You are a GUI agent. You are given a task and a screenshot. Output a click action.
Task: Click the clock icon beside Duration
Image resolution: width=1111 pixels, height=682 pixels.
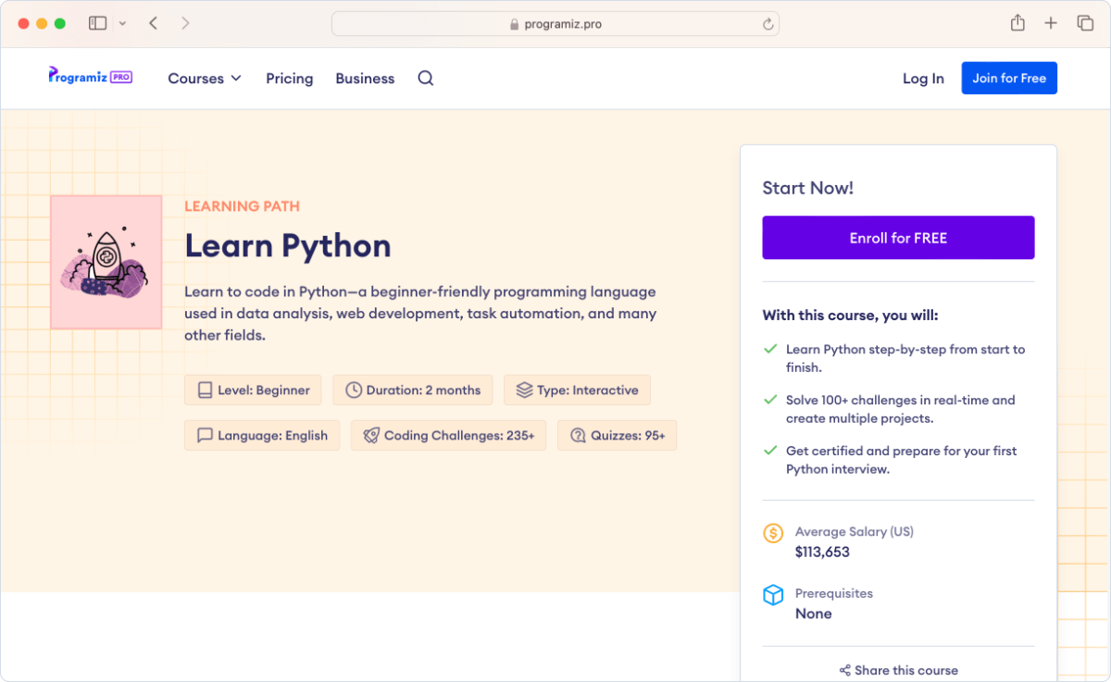354,391
